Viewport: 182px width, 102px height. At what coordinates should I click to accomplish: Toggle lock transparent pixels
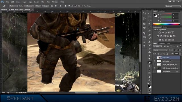158,54
